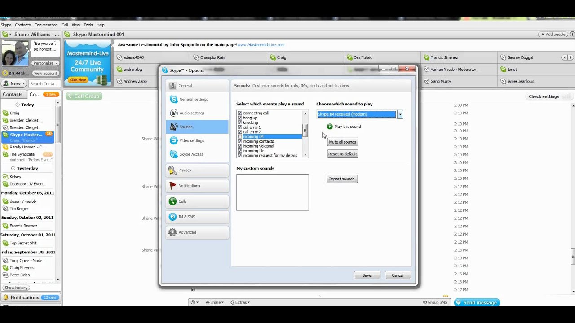Open the New contact dropdown button
The image size is (575, 323).
tap(14, 83)
